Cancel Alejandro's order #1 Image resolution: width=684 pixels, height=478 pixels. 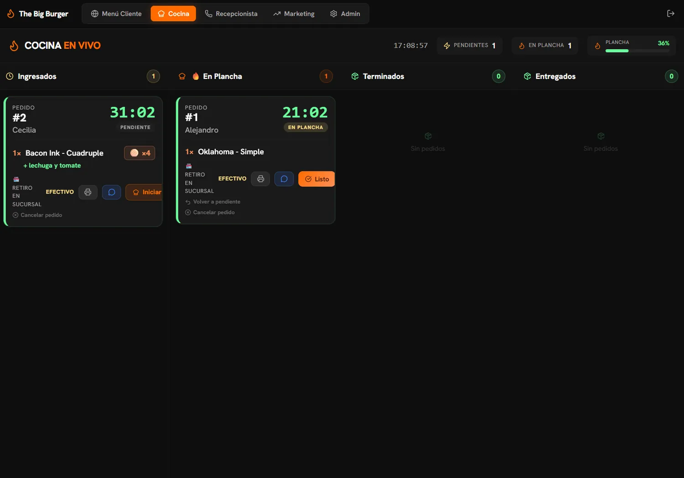pyautogui.click(x=210, y=212)
